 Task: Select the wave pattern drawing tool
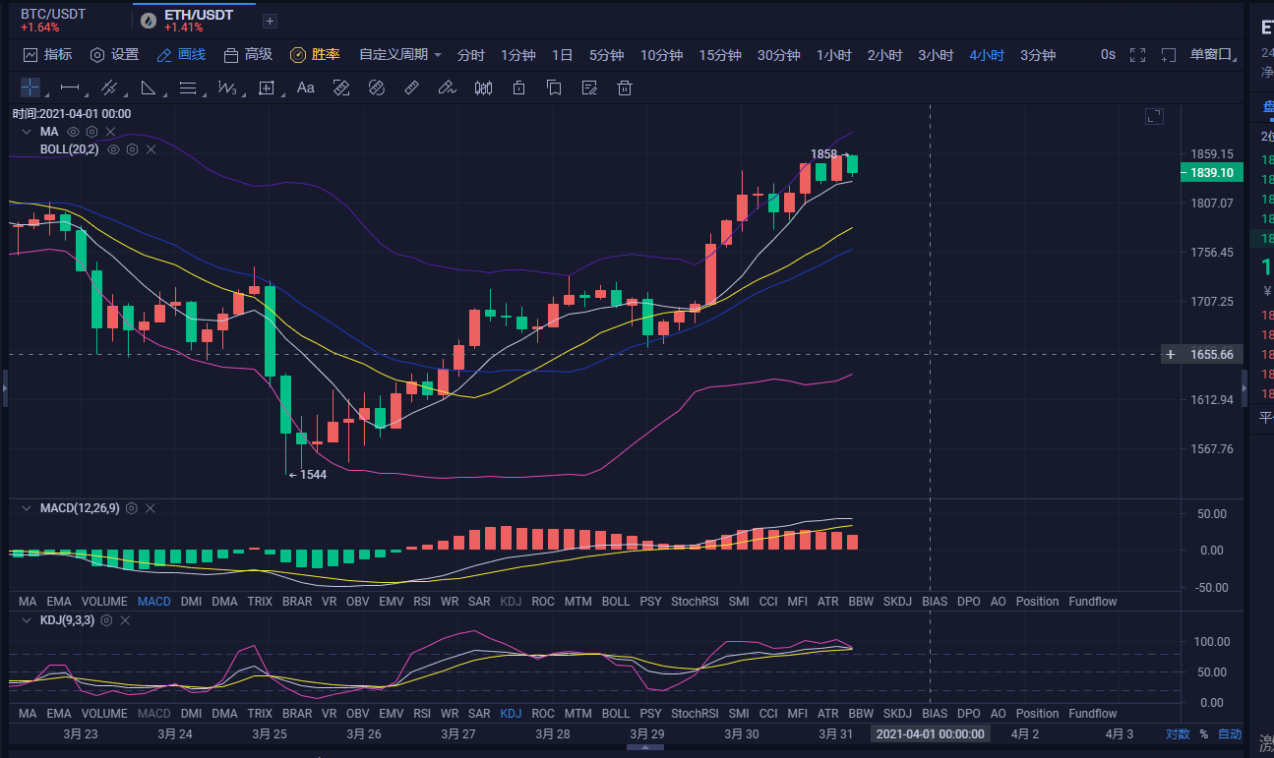pyautogui.click(x=226, y=87)
